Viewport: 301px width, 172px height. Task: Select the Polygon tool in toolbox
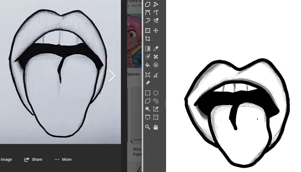click(x=148, y=4)
